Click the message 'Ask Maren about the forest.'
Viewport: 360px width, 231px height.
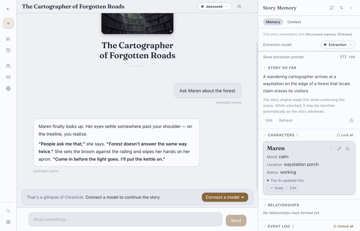click(208, 91)
